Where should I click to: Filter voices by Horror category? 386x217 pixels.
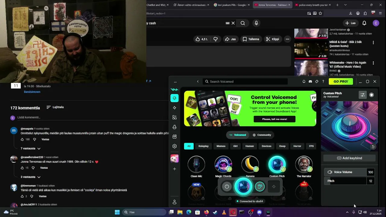click(297, 146)
